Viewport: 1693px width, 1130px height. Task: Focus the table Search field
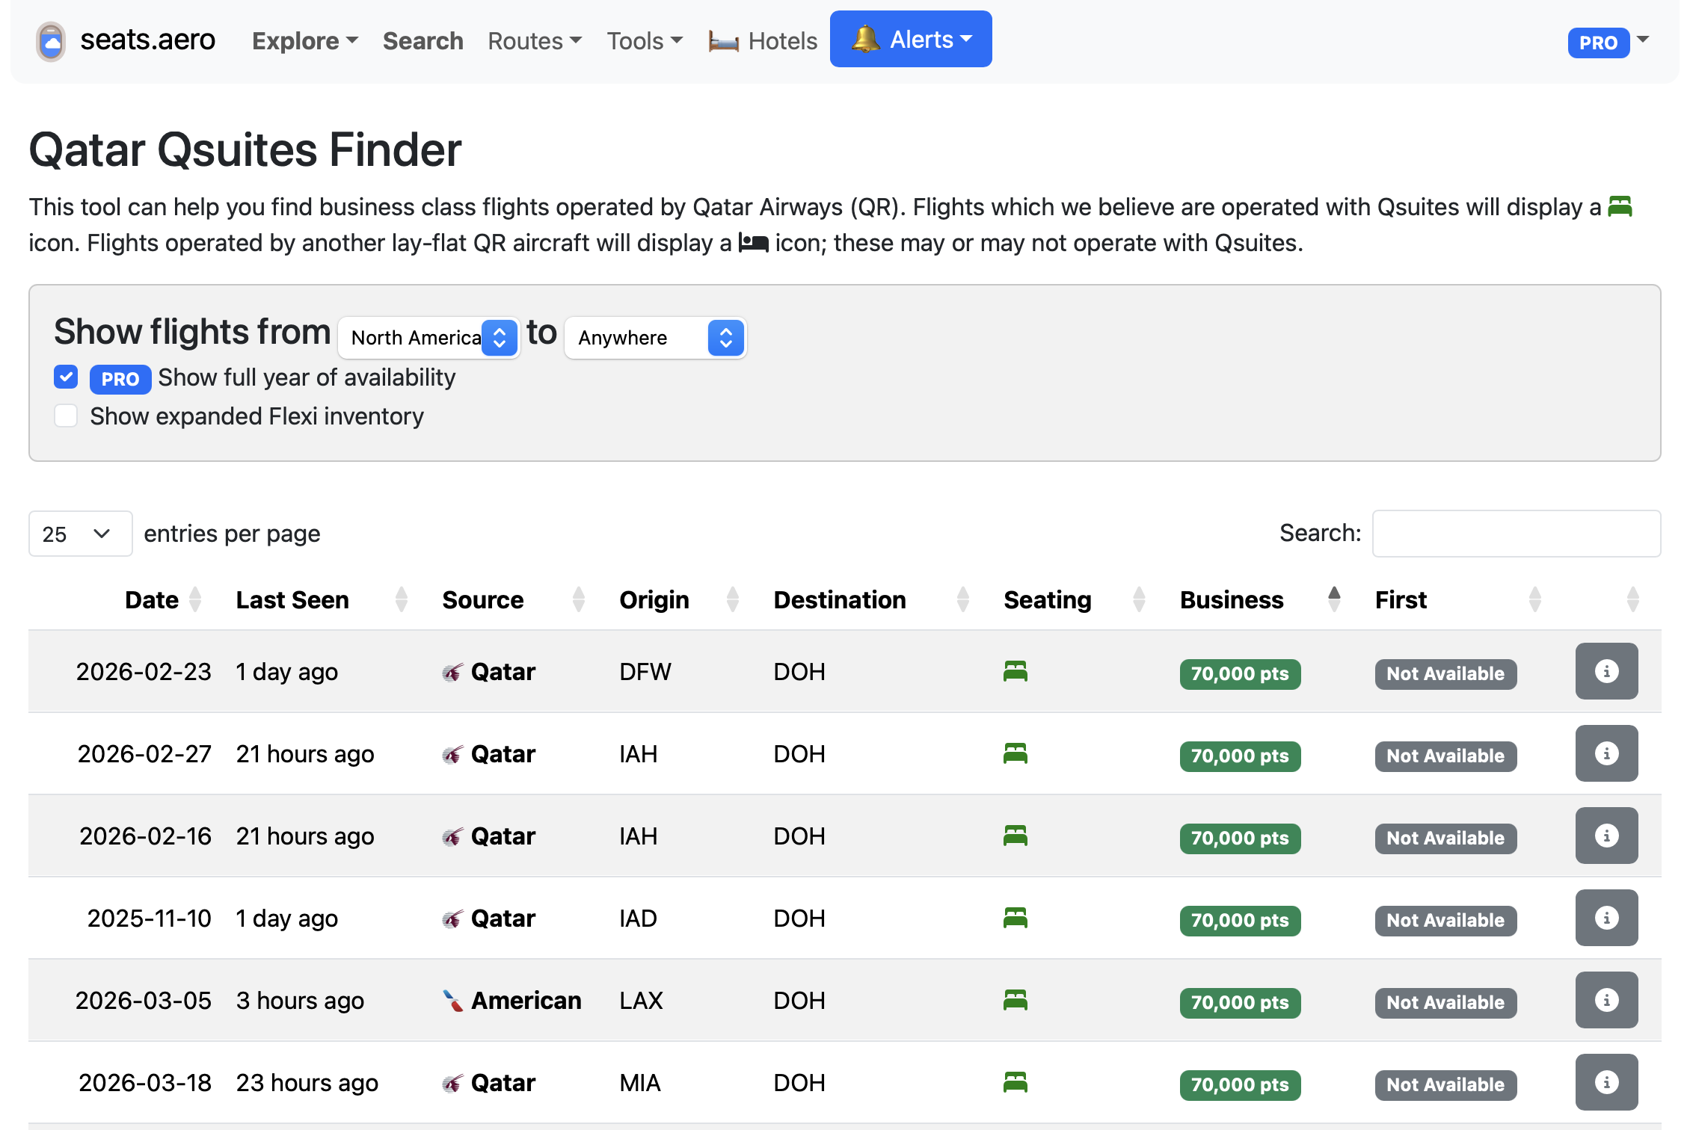1517,534
